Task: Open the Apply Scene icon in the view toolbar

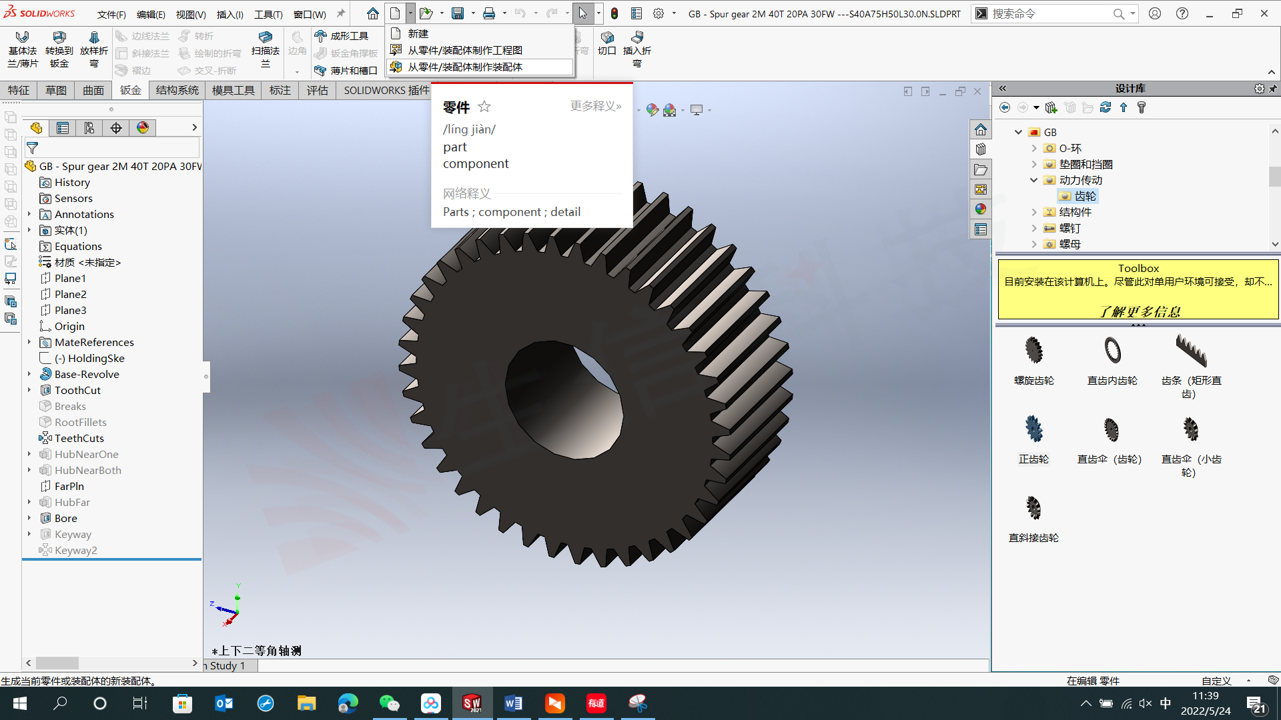Action: [670, 110]
